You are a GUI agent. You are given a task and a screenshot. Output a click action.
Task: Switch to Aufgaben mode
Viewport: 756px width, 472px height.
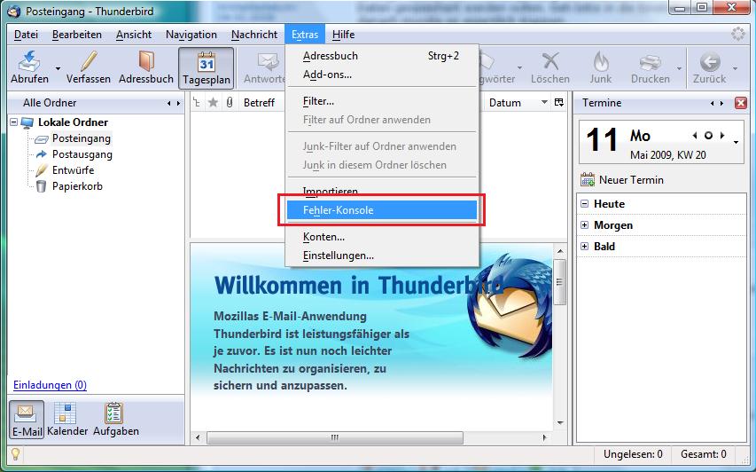coord(116,420)
